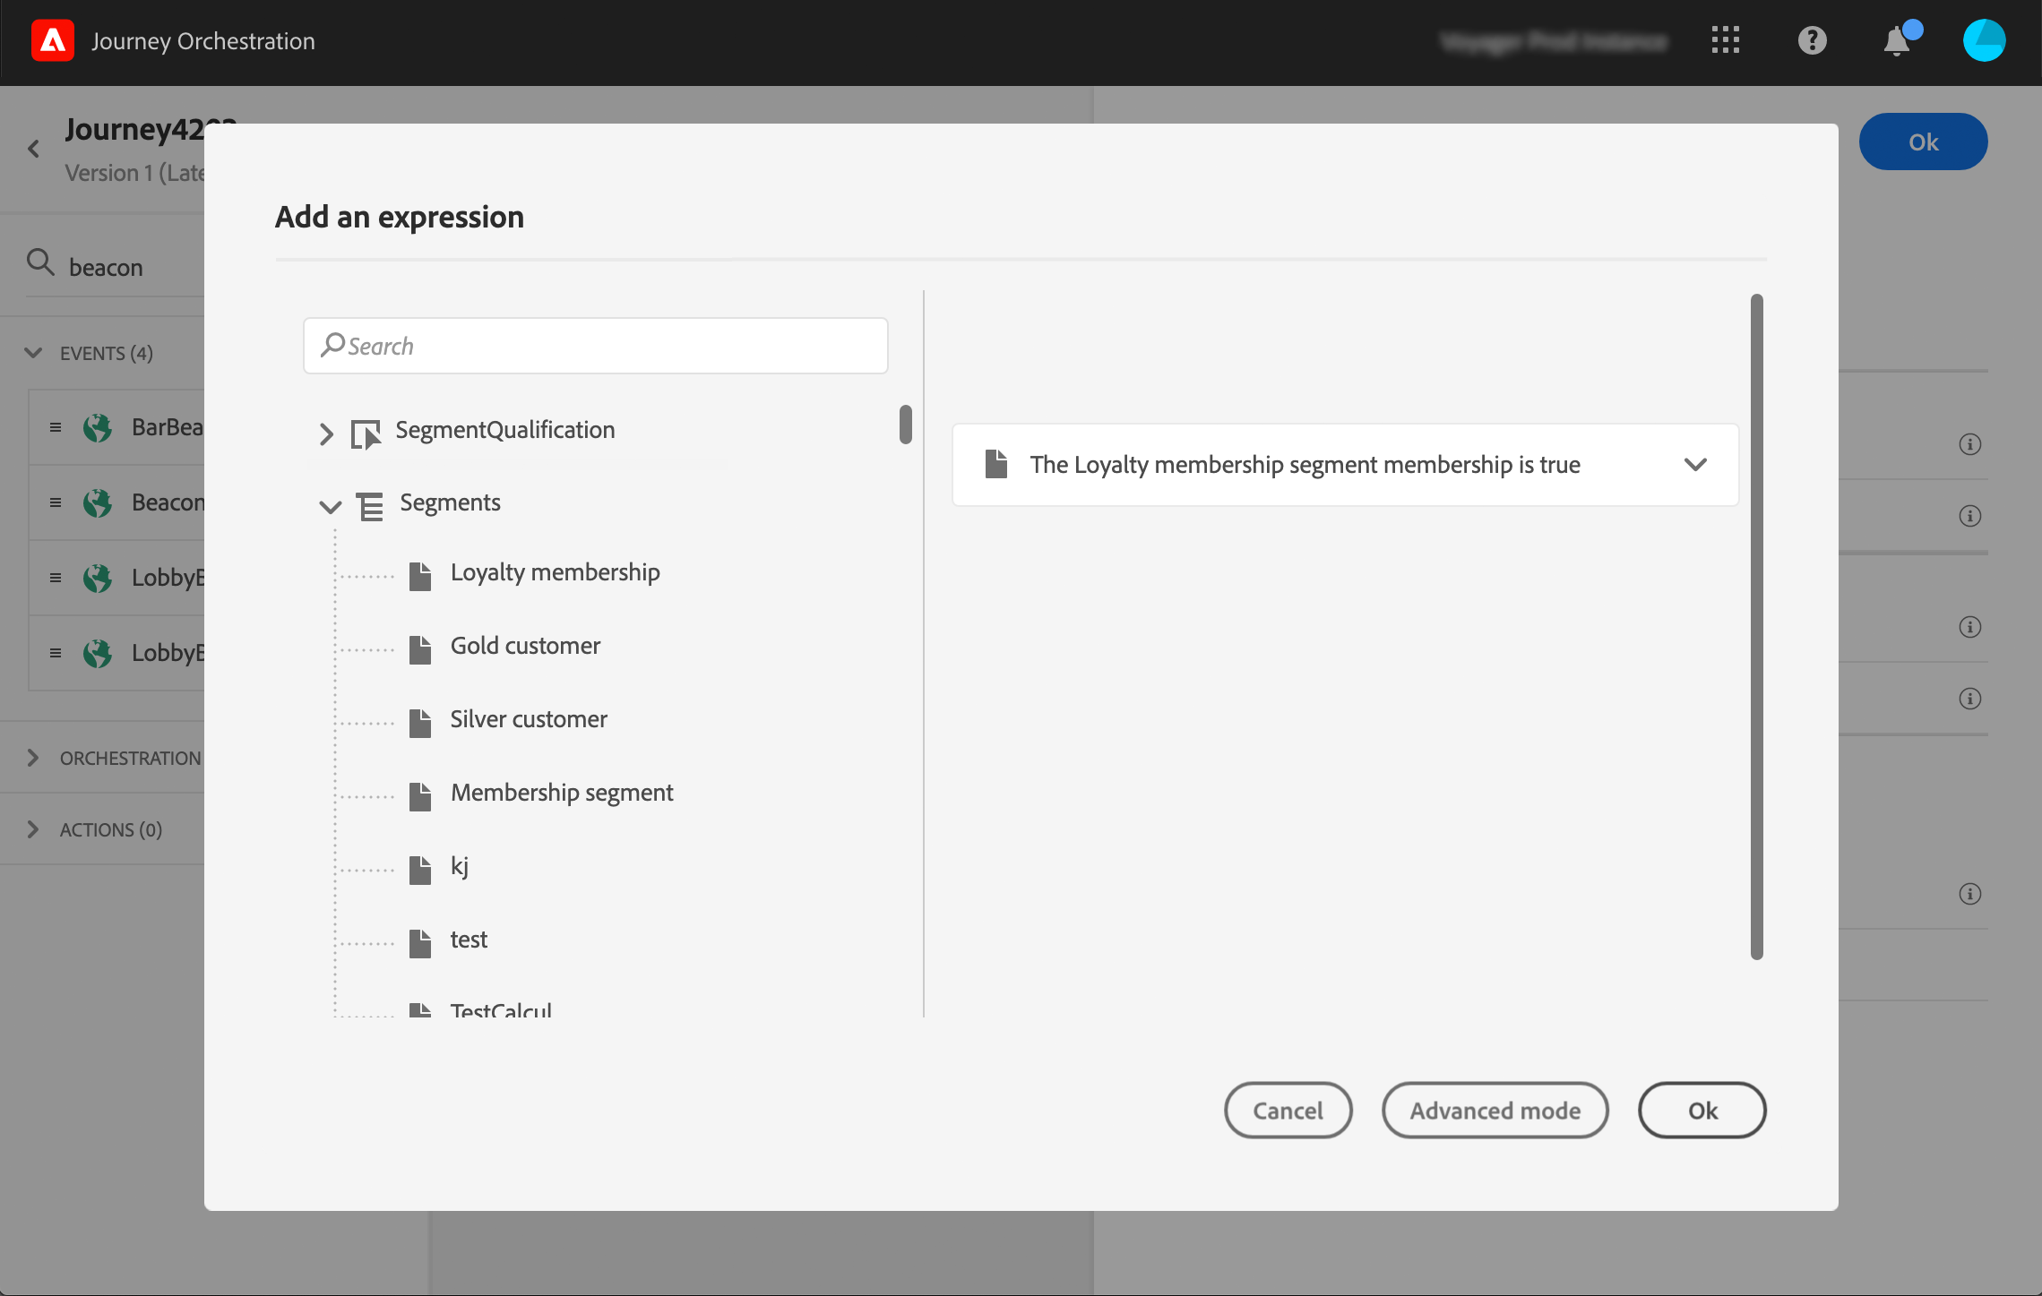Collapse the Segments tree node
Screen dimensions: 2042x1296
(330, 507)
